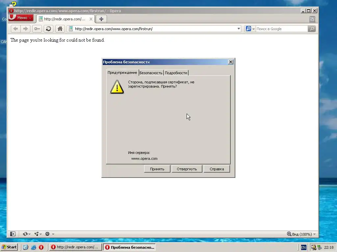Image resolution: width=337 pixels, height=252 pixels.
Task: Reload the page with the refresh icon
Action: click(49, 29)
